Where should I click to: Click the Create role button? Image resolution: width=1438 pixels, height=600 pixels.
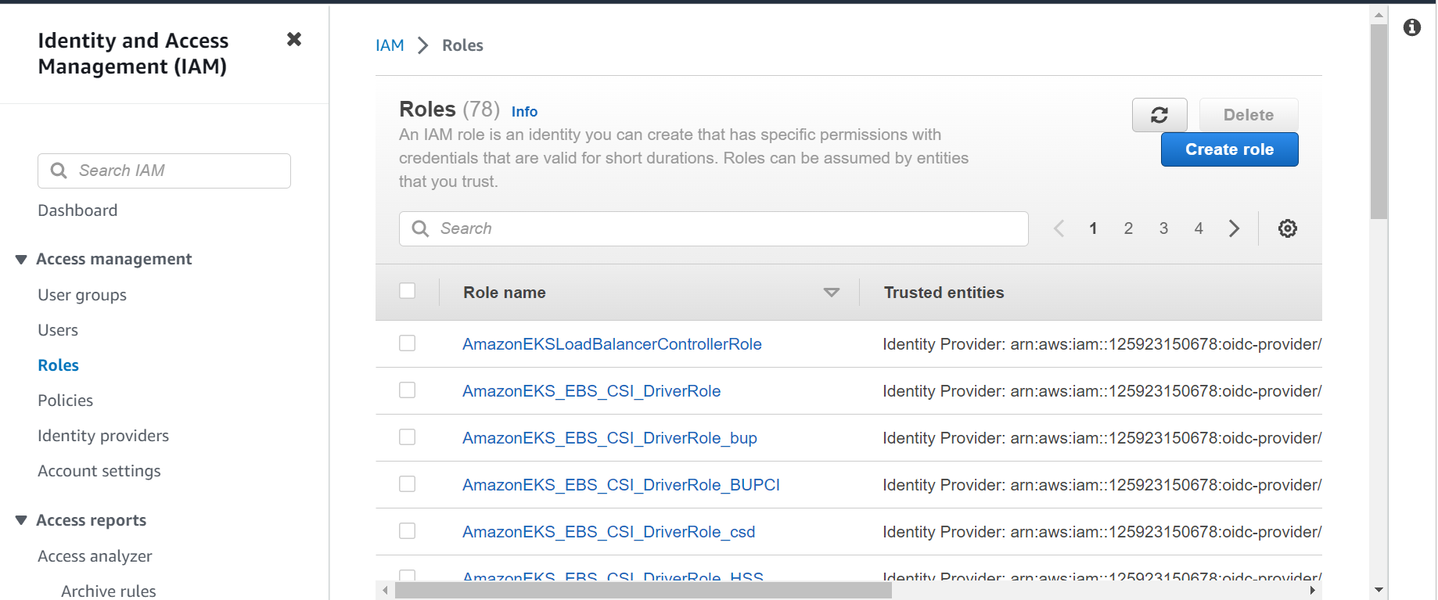coord(1230,149)
